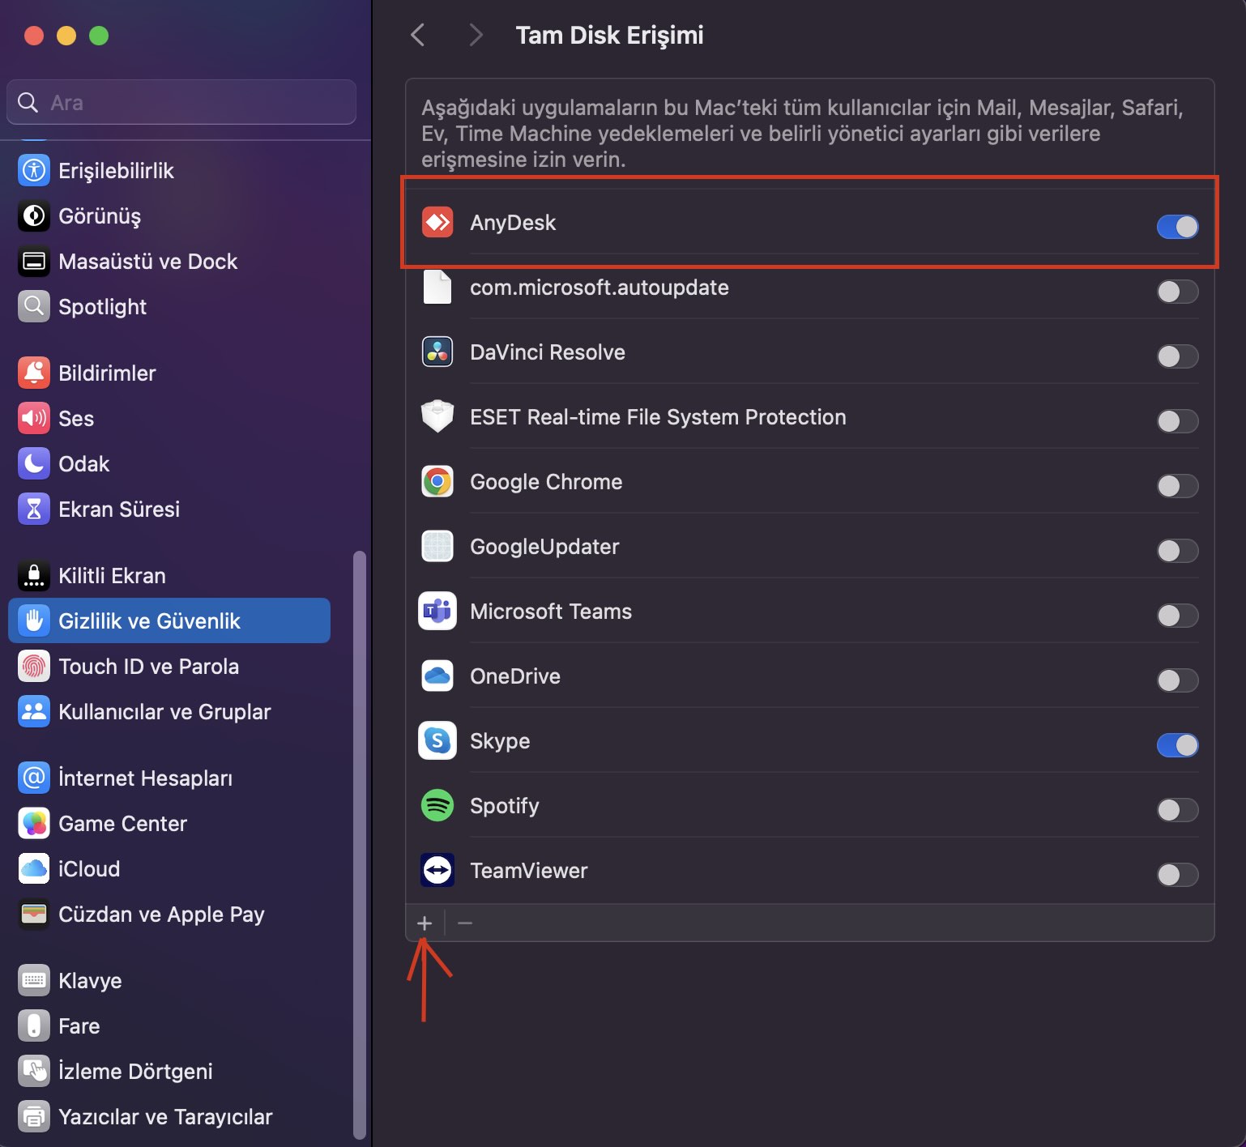Remove an app with the minus button
This screenshot has height=1147, width=1246.
coord(465,923)
